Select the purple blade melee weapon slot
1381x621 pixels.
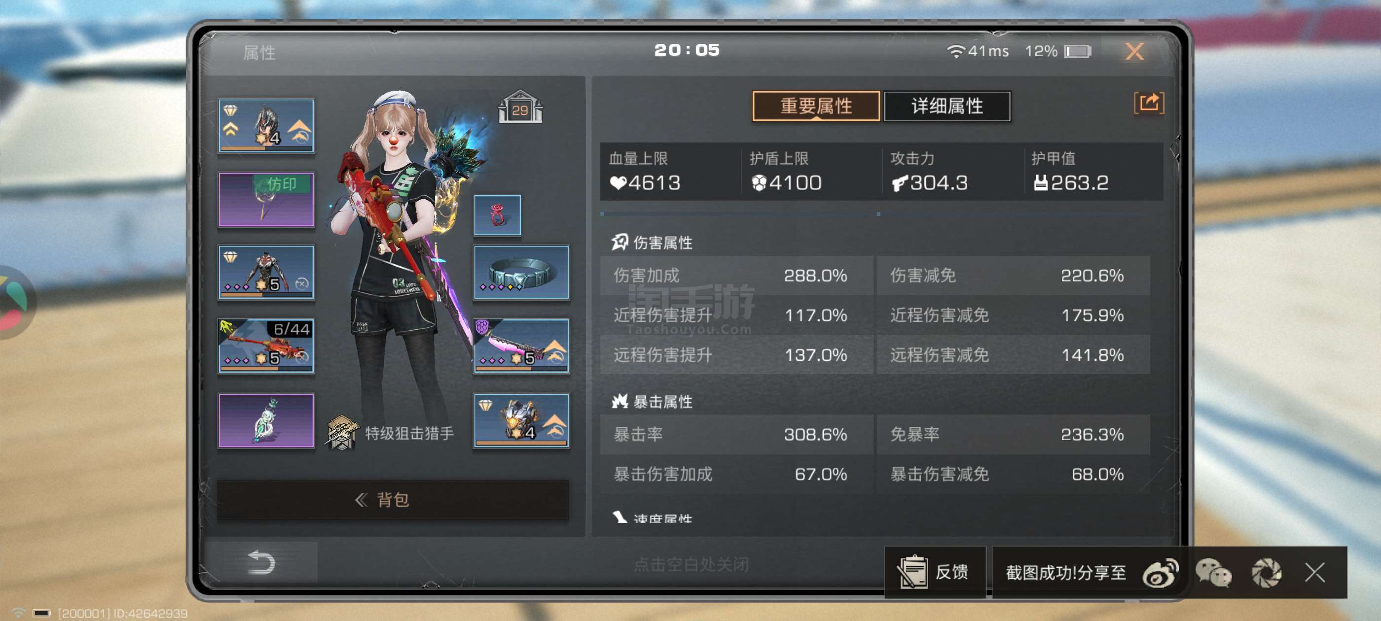[521, 346]
